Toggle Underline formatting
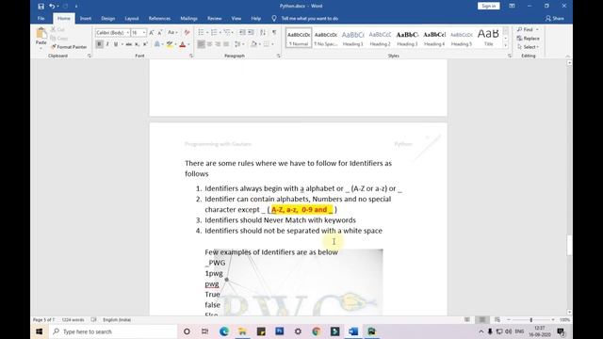The image size is (603, 339). pyautogui.click(x=115, y=44)
